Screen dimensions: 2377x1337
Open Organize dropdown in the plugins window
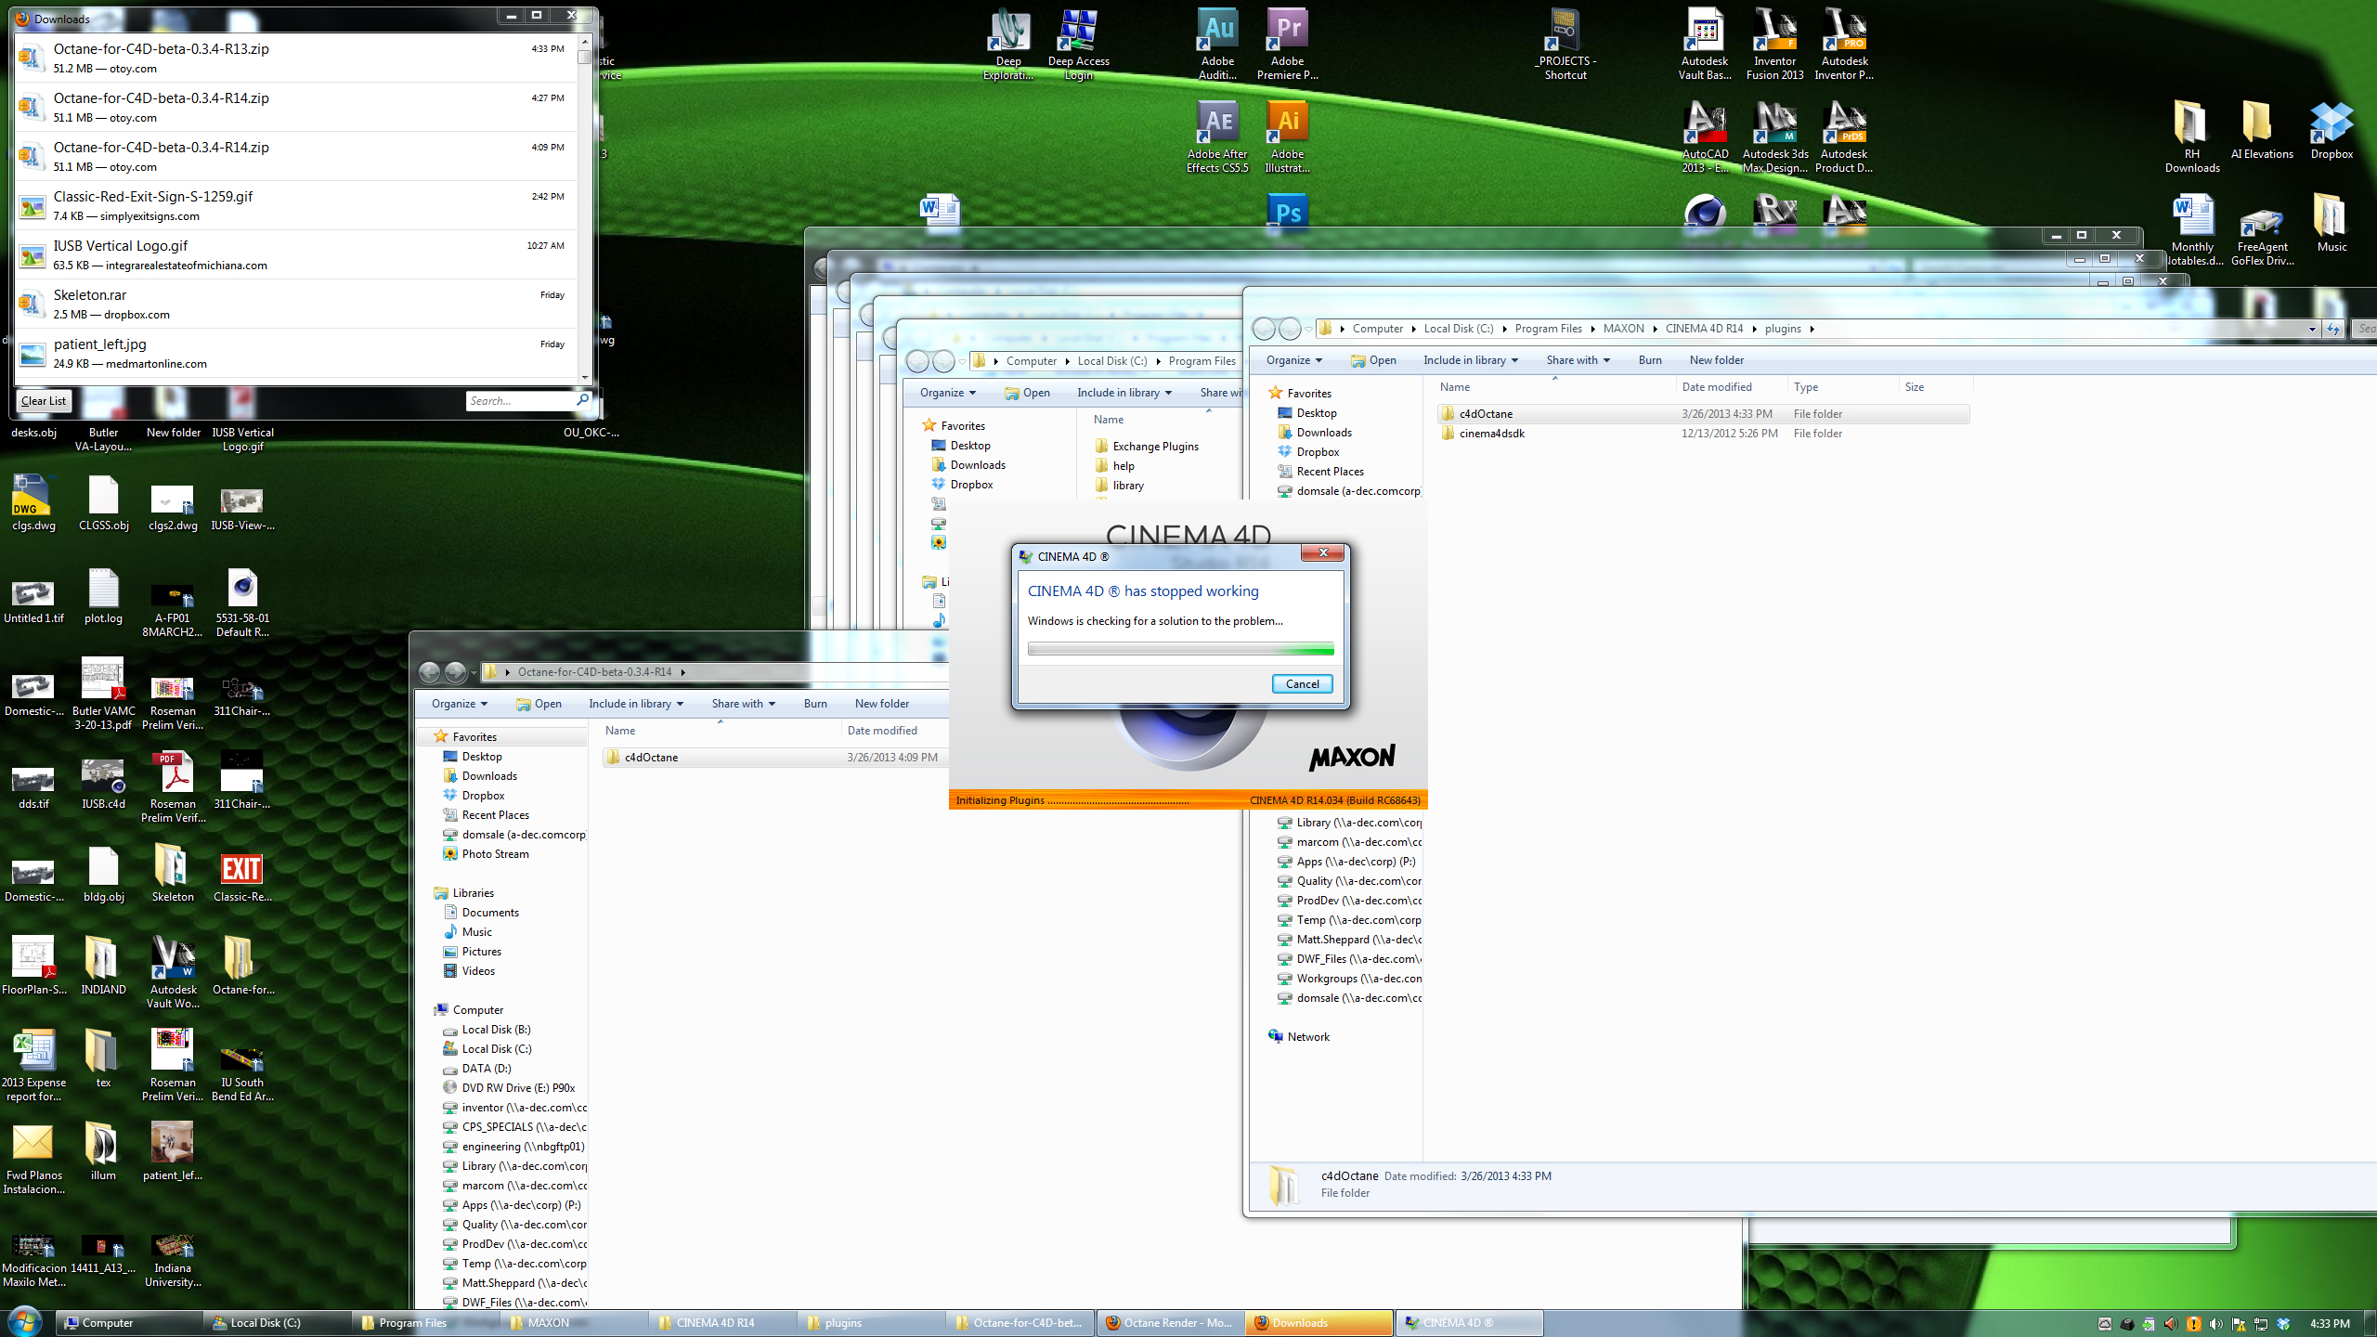tap(1293, 360)
